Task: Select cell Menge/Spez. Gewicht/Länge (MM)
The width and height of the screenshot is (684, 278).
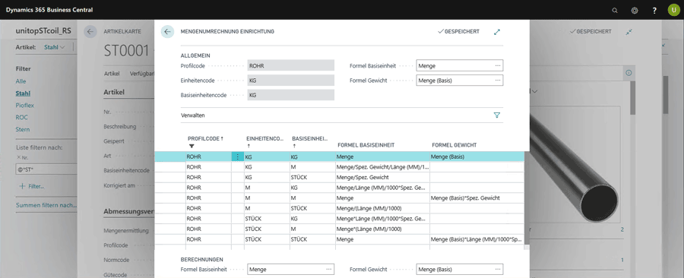Action: coord(382,167)
